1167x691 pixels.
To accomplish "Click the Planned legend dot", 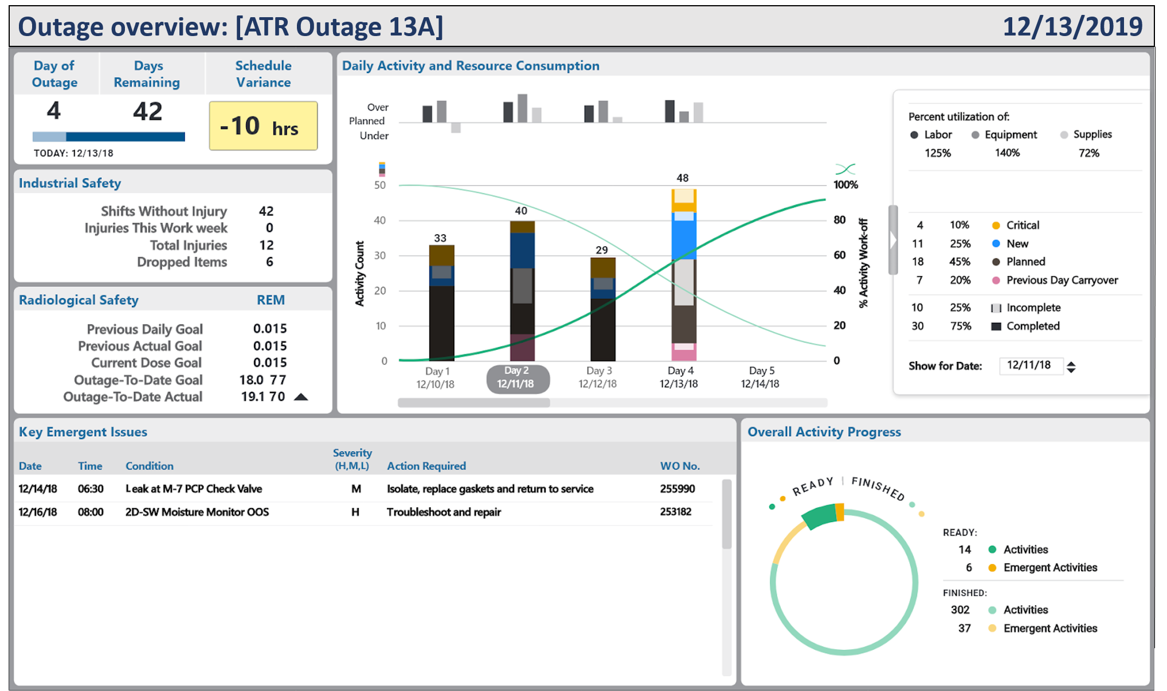I will [x=996, y=262].
